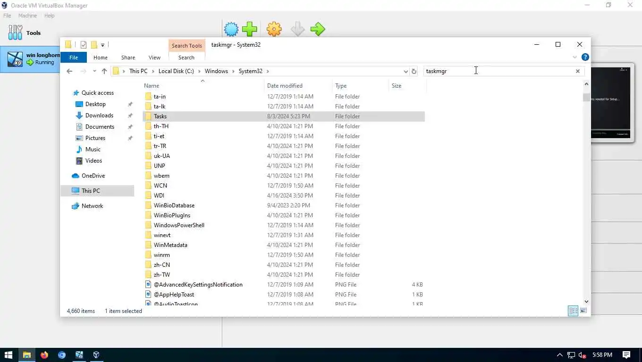Image resolution: width=642 pixels, height=362 pixels.
Task: Click the New folder quick access icon
Action: [94, 45]
